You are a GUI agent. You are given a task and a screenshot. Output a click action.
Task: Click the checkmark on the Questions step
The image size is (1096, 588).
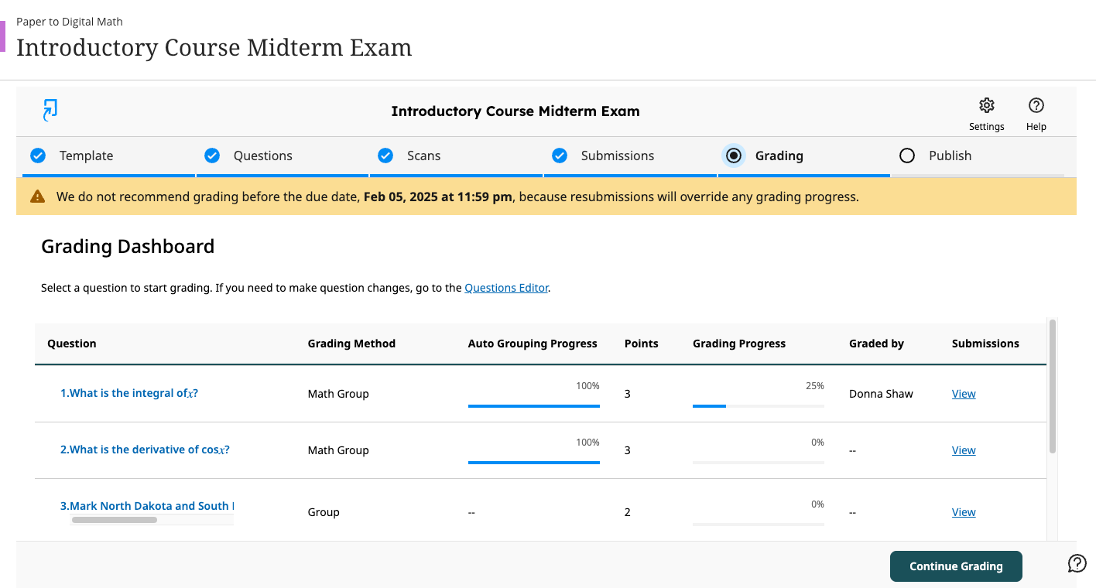click(211, 156)
